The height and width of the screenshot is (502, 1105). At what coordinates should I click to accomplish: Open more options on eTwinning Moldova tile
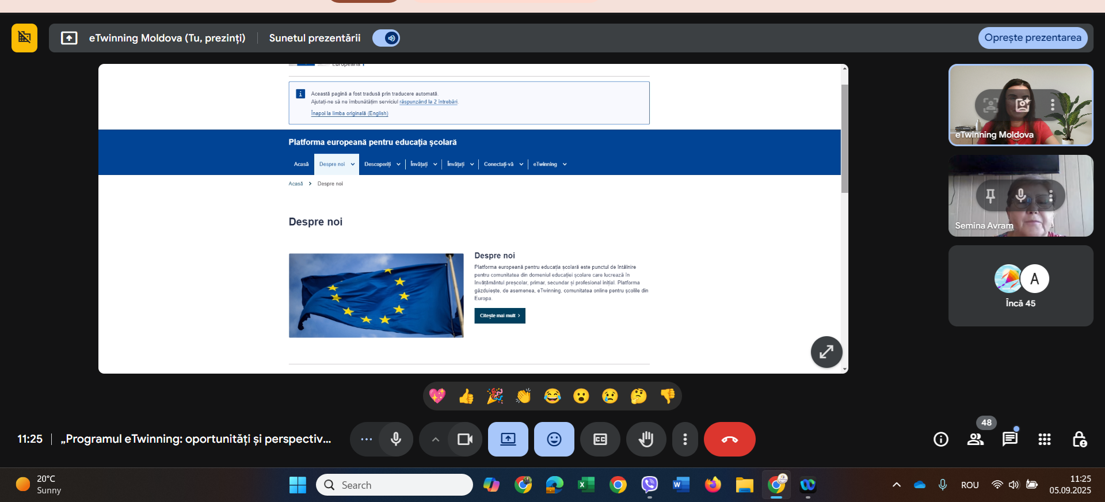(1053, 105)
